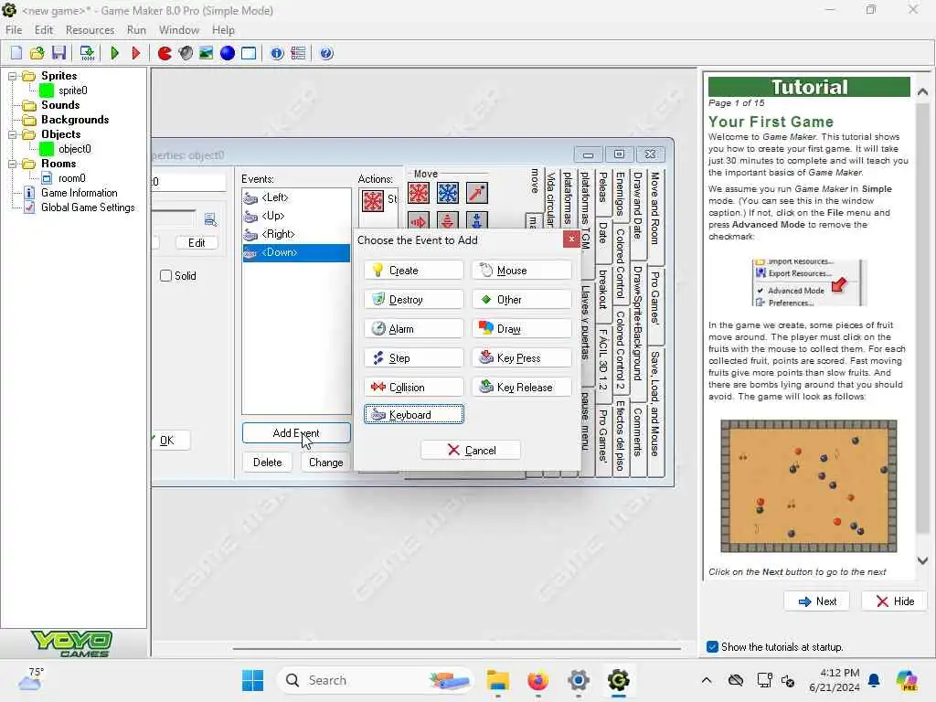Run the game with green play icon

point(114,53)
